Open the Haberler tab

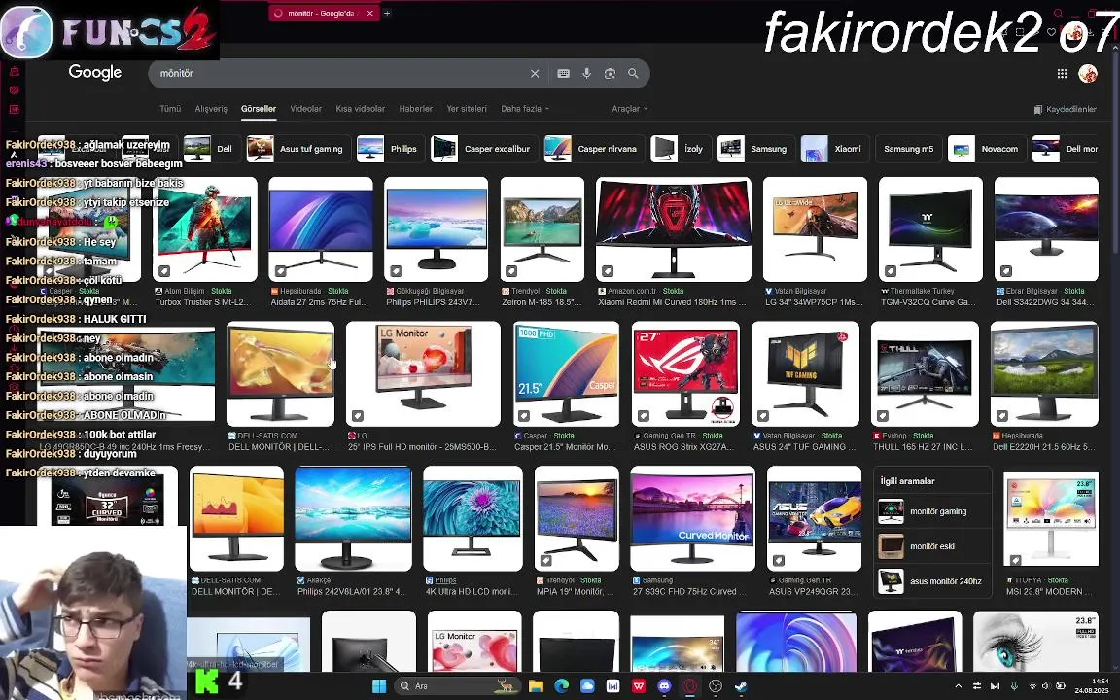pyautogui.click(x=416, y=109)
